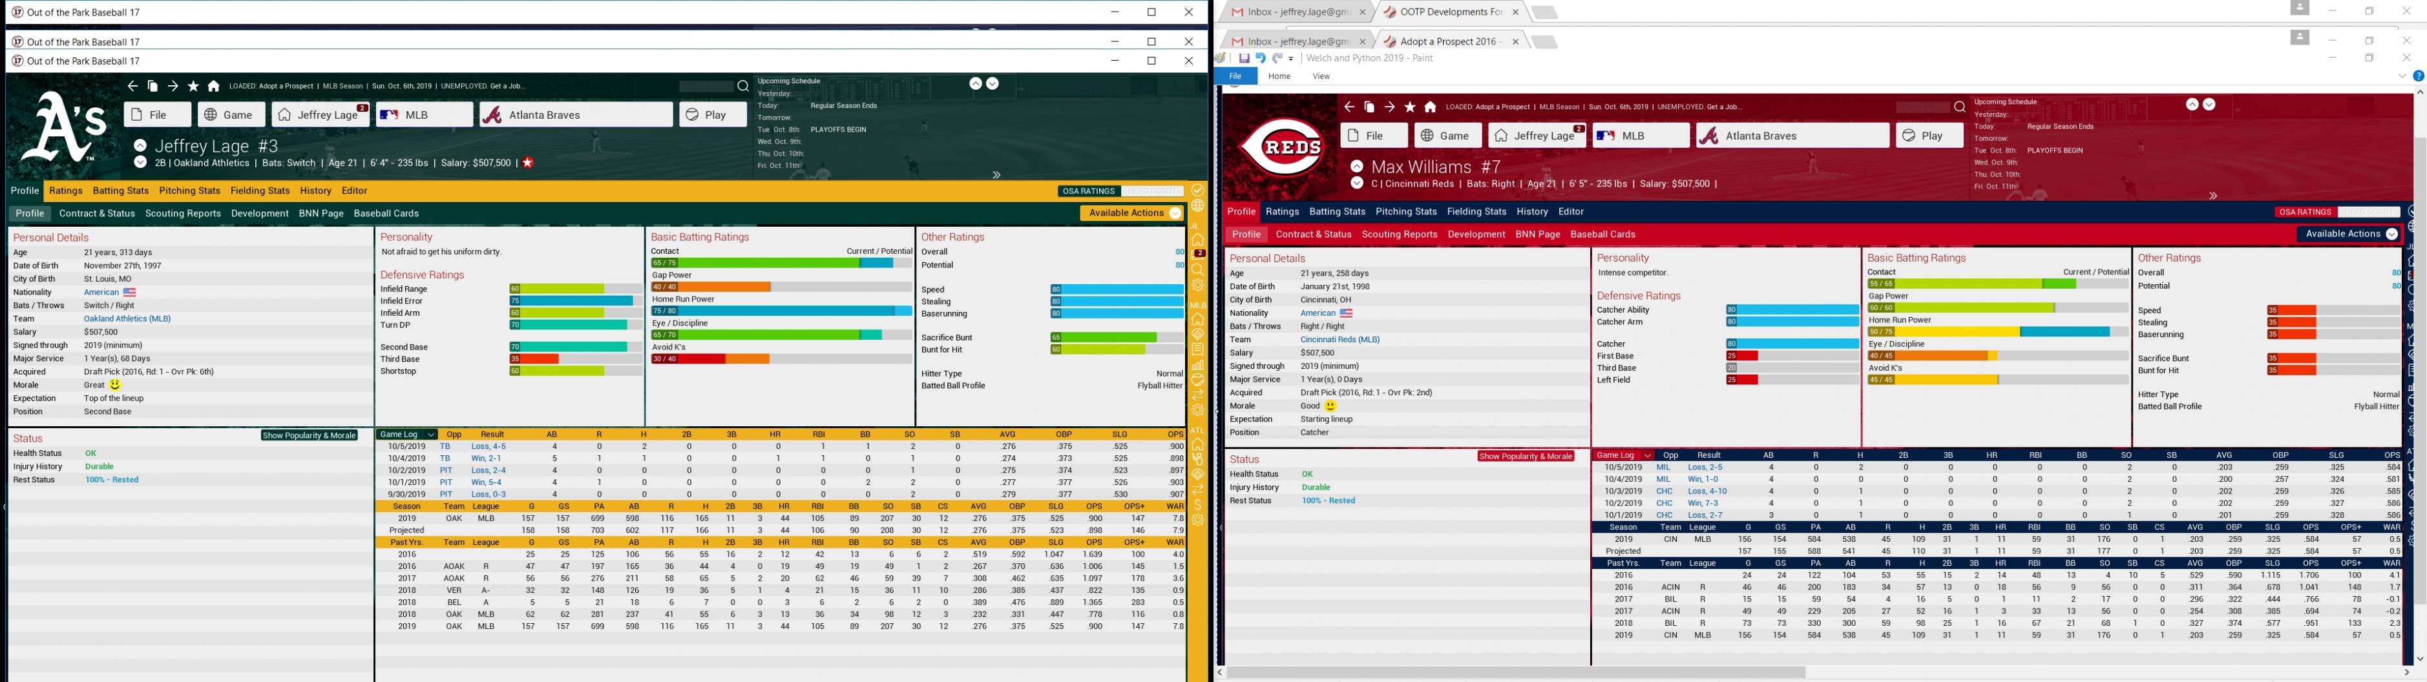Click checkmark icon atop yellow sidebar

click(x=1197, y=191)
